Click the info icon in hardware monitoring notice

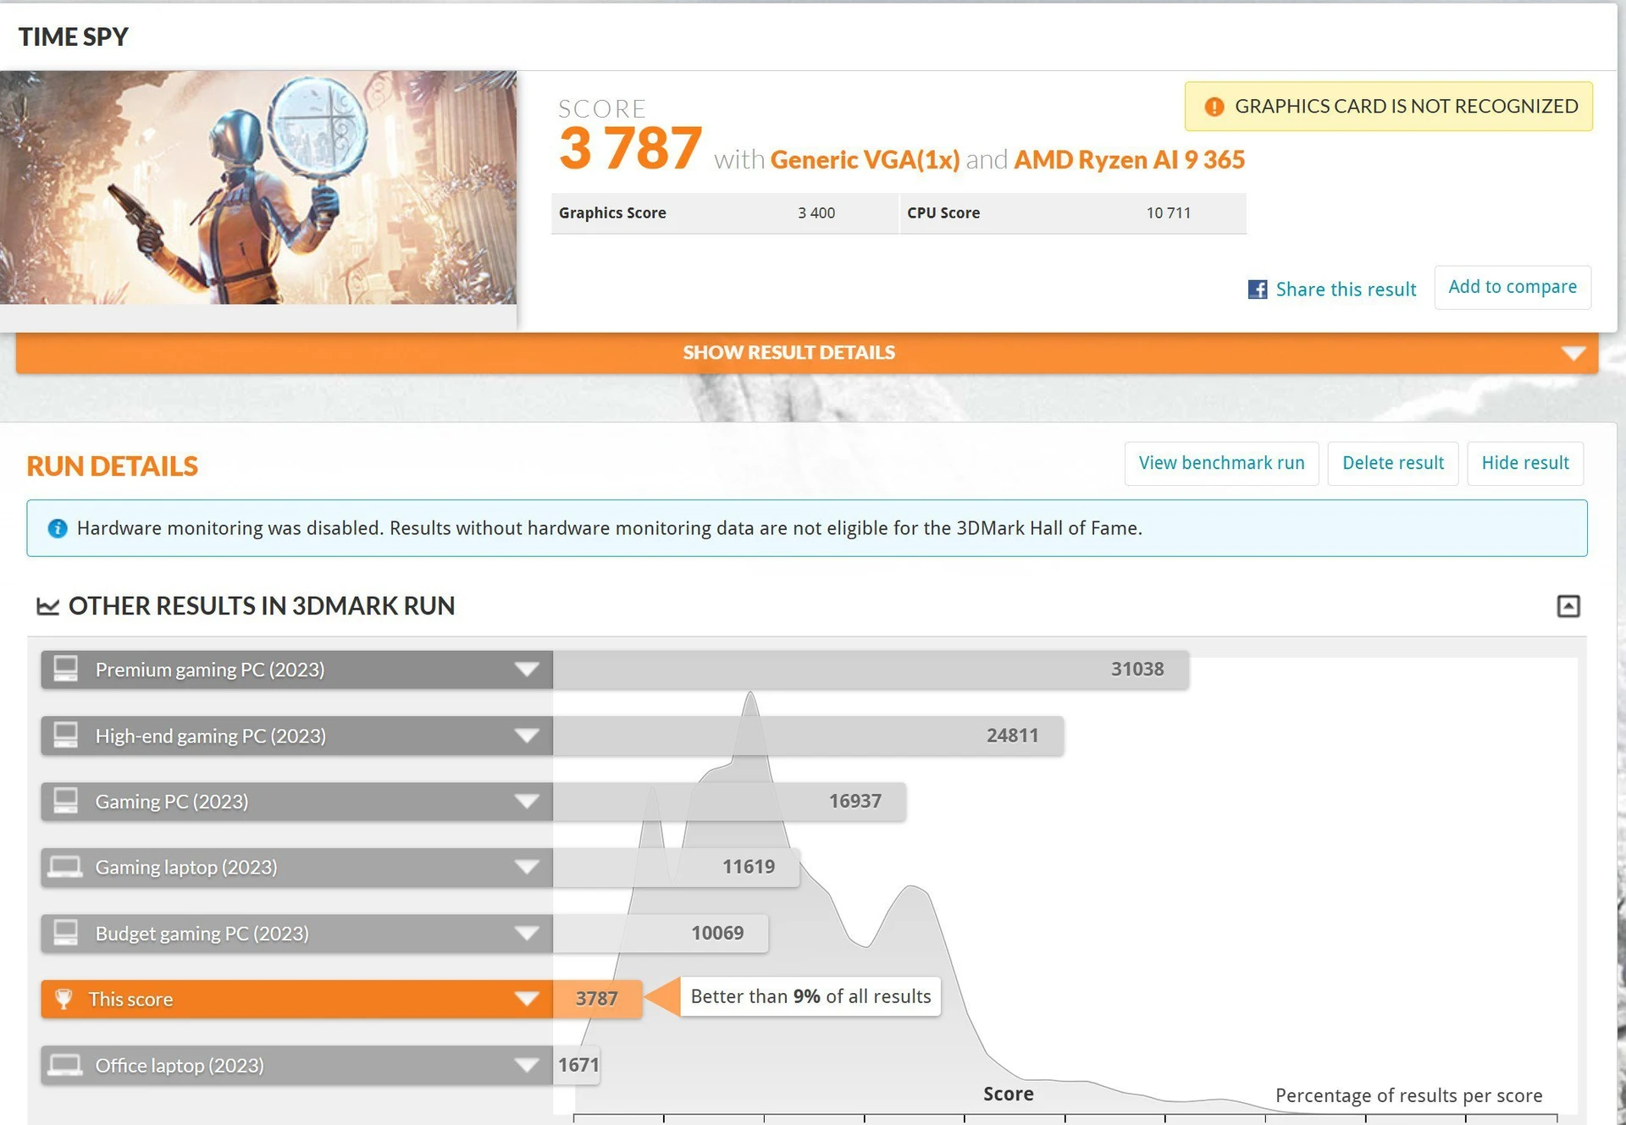[58, 528]
